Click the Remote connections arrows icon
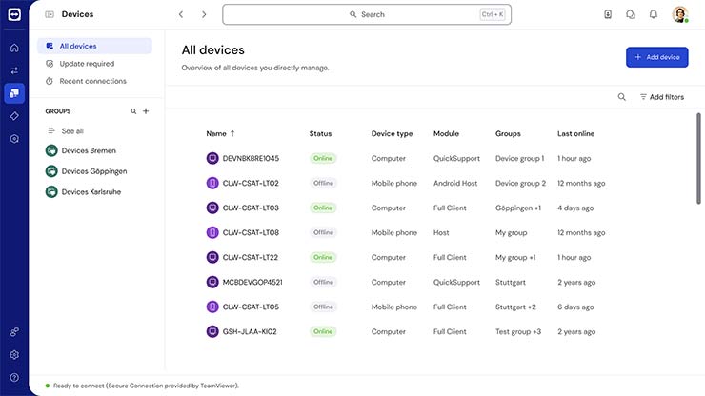 (x=14, y=70)
